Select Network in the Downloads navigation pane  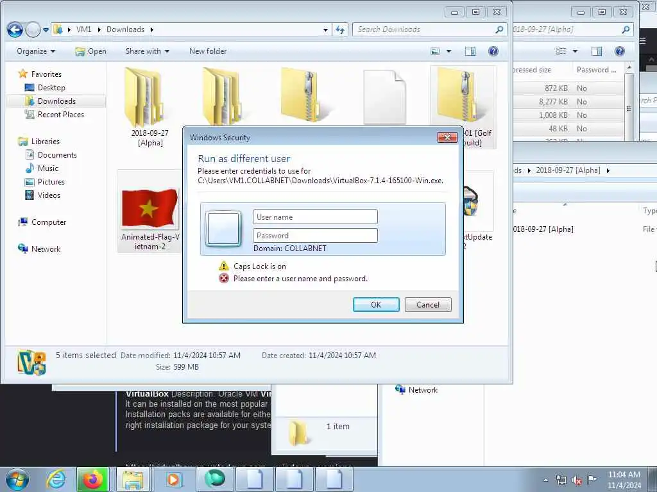[39, 249]
